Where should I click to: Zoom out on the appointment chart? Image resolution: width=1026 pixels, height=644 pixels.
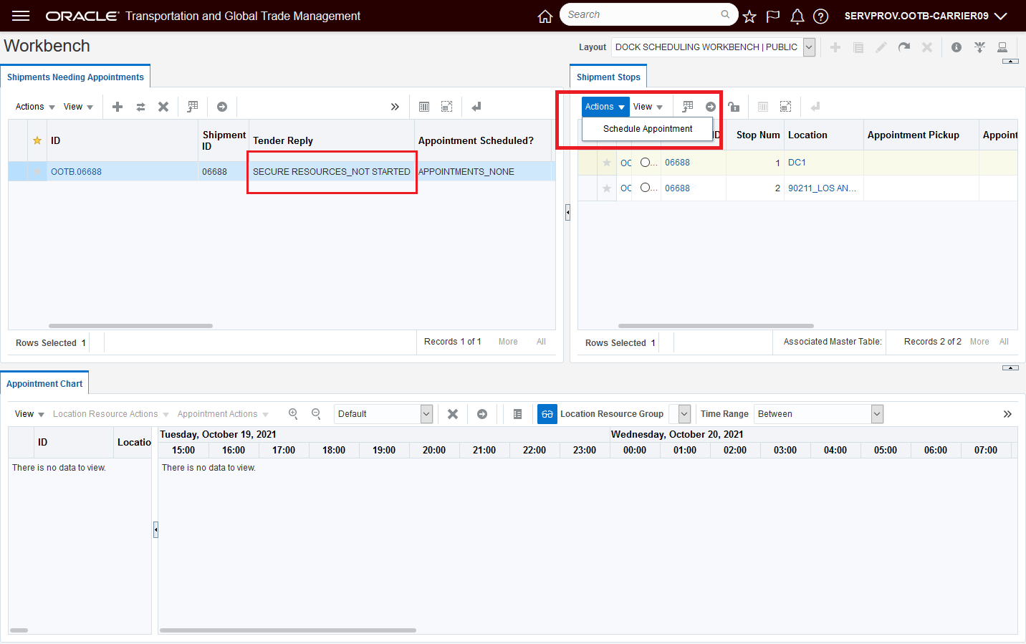[x=316, y=414]
